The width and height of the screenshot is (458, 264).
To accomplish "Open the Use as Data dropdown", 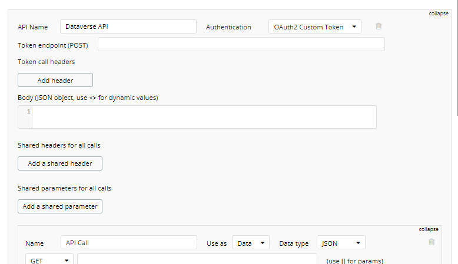I will [251, 243].
